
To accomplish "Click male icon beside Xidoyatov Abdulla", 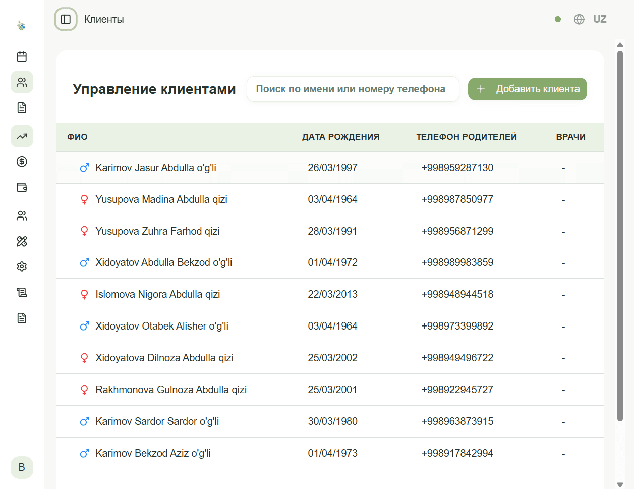I will coord(85,262).
